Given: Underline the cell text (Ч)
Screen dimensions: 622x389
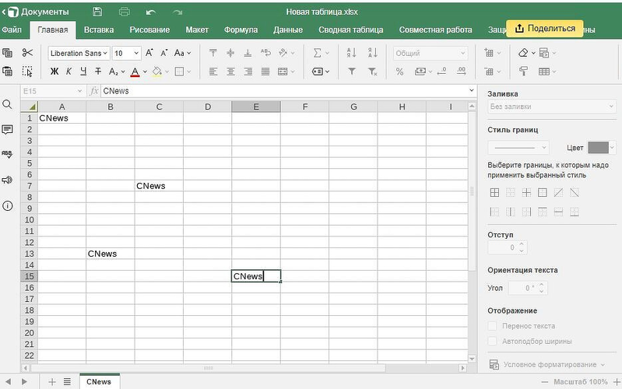Looking at the screenshot, I should coord(83,72).
